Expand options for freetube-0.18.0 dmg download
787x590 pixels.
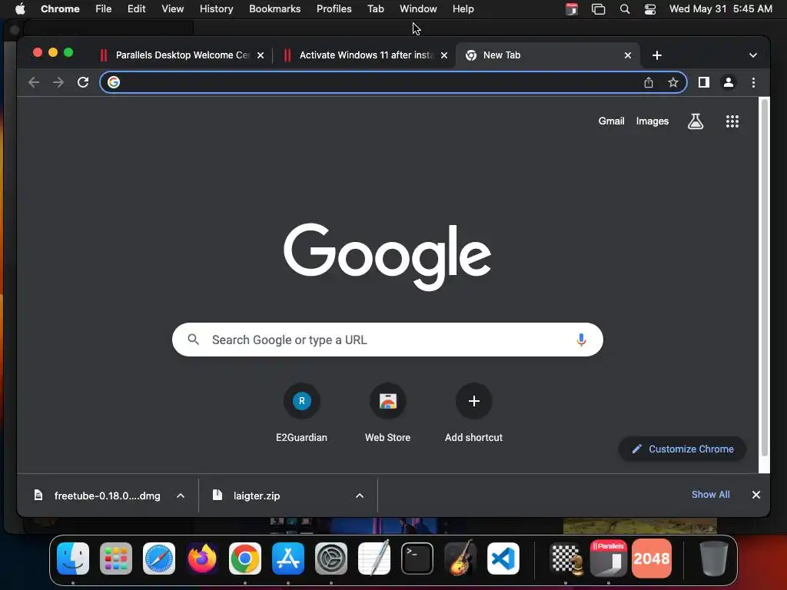pyautogui.click(x=180, y=496)
